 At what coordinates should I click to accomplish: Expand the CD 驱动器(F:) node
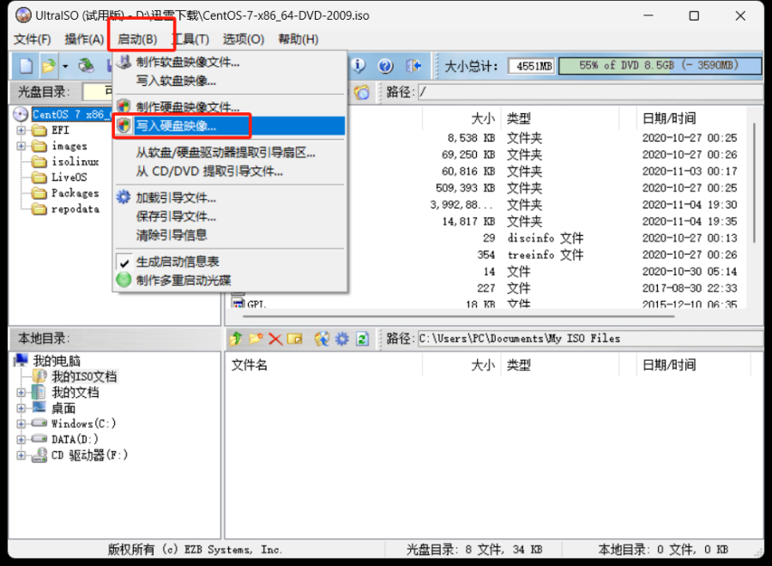[x=21, y=455]
